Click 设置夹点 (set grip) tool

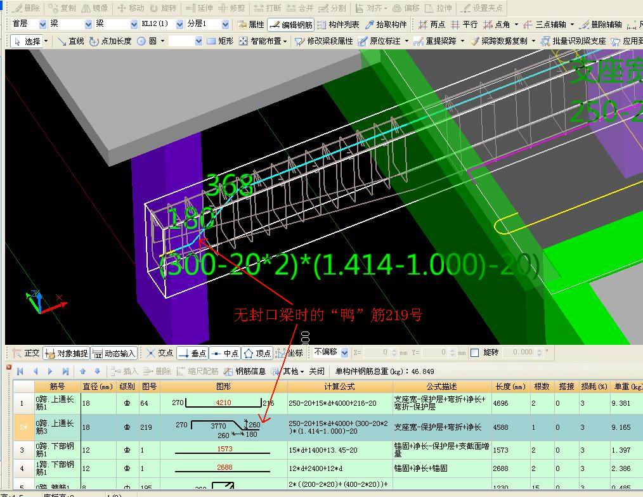482,8
